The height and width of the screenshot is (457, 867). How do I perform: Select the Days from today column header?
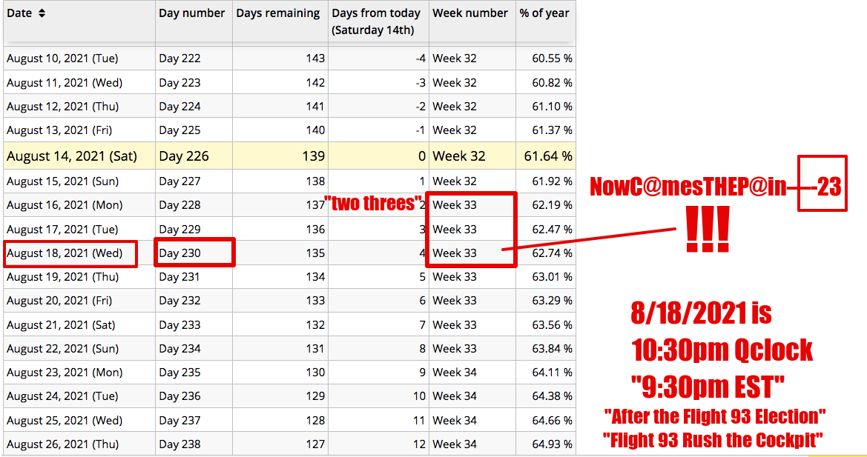[x=379, y=22]
